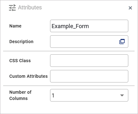
Task: Click the Name field label
Action: click(x=15, y=26)
